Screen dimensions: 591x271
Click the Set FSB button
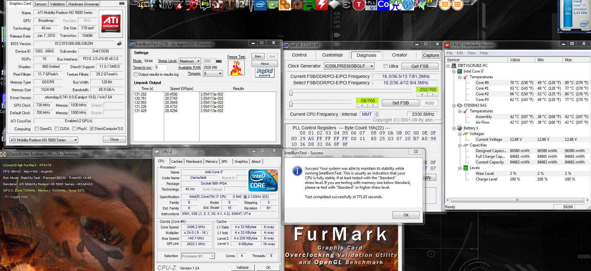coord(401,103)
